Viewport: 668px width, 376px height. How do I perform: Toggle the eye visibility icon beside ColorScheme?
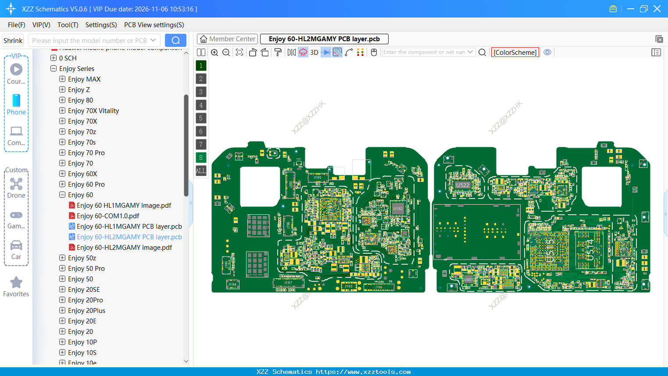[547, 52]
